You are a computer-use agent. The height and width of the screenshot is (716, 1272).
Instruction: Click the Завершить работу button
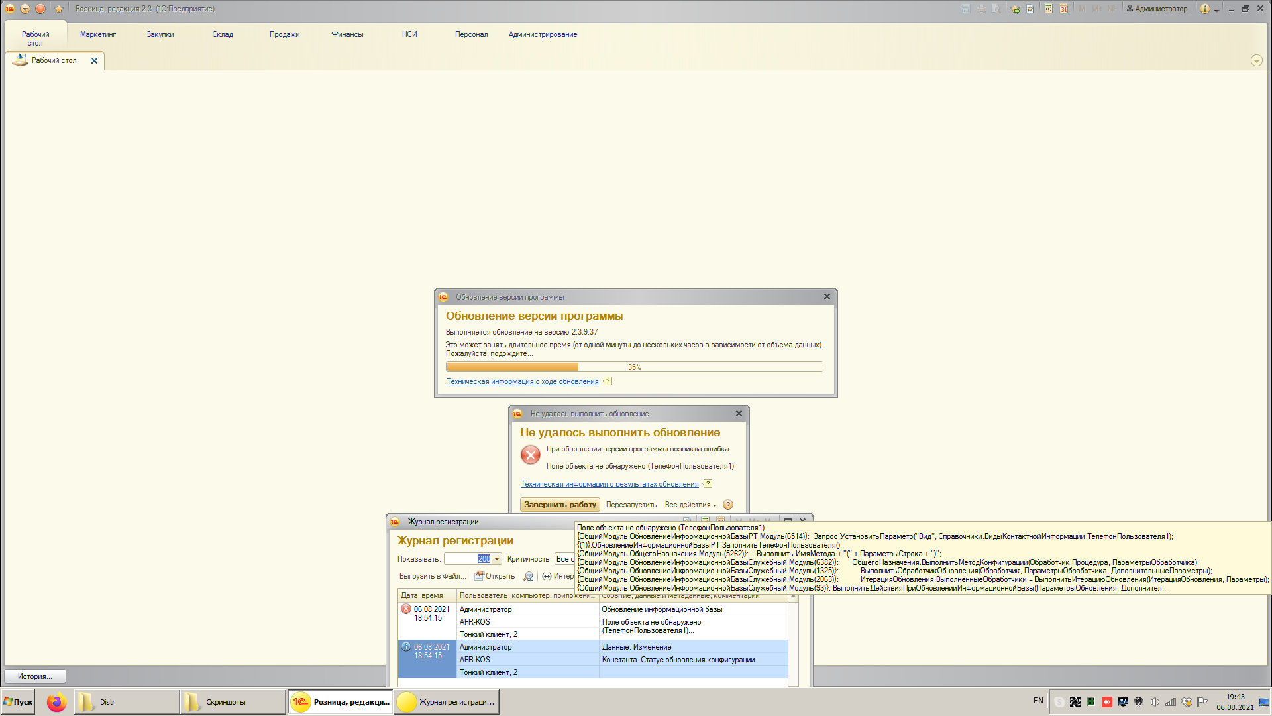coord(560,505)
